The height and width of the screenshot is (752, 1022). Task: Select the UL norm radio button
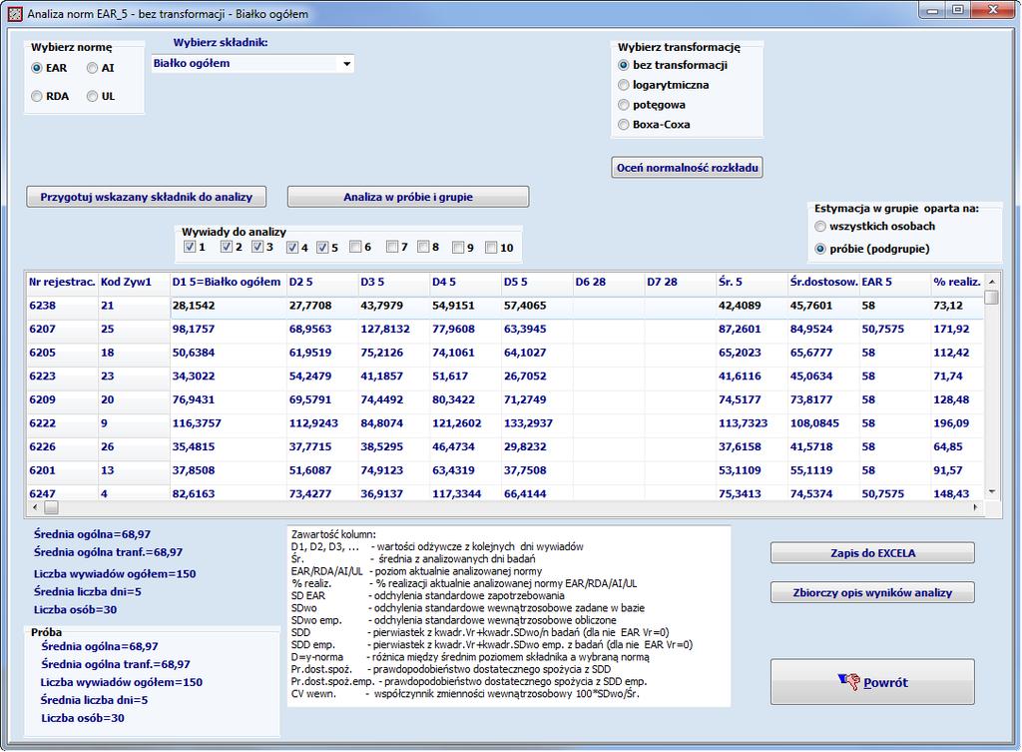pos(93,97)
